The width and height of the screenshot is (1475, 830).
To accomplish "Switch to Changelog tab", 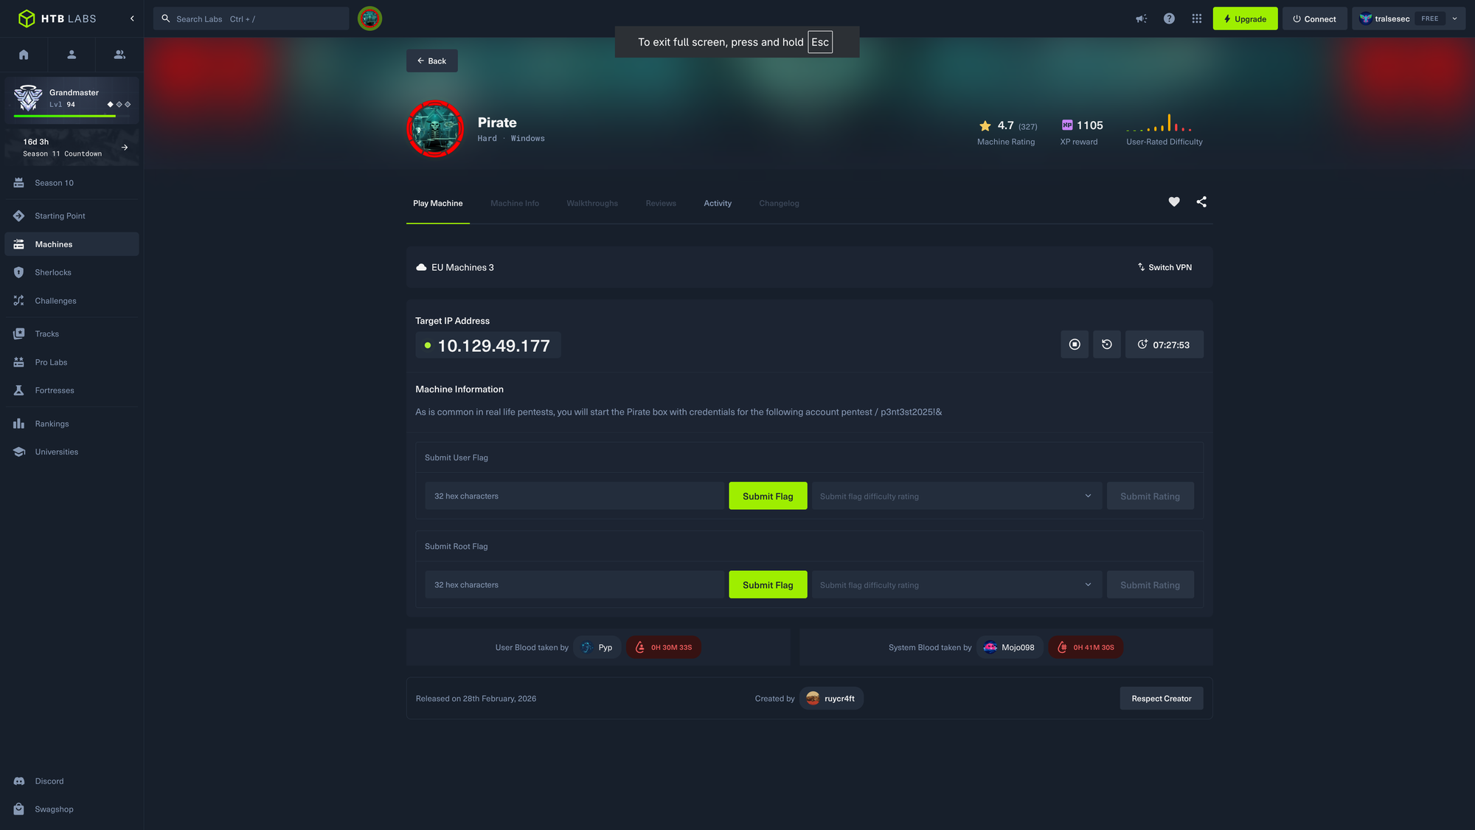I will [779, 204].
